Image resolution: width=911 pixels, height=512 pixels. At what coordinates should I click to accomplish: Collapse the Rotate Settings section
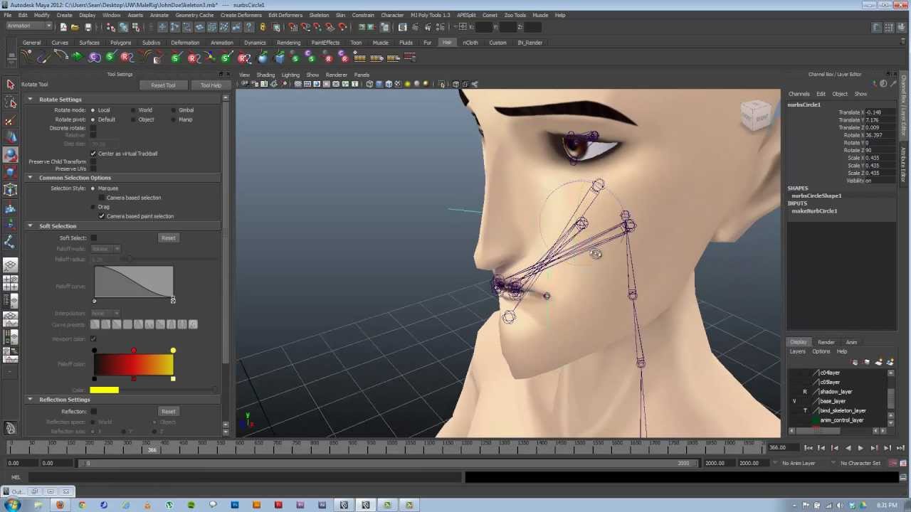[x=30, y=100]
